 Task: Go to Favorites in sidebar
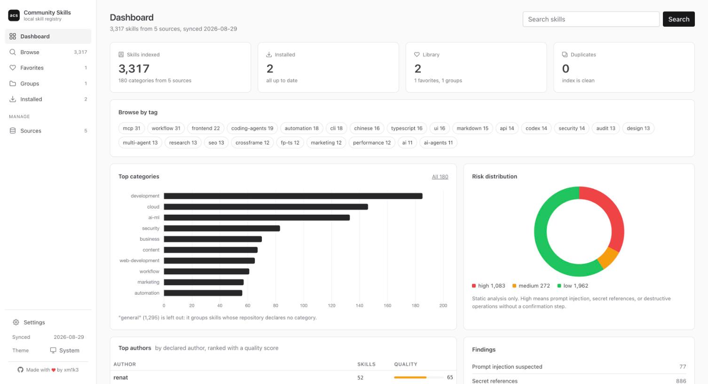click(48, 68)
